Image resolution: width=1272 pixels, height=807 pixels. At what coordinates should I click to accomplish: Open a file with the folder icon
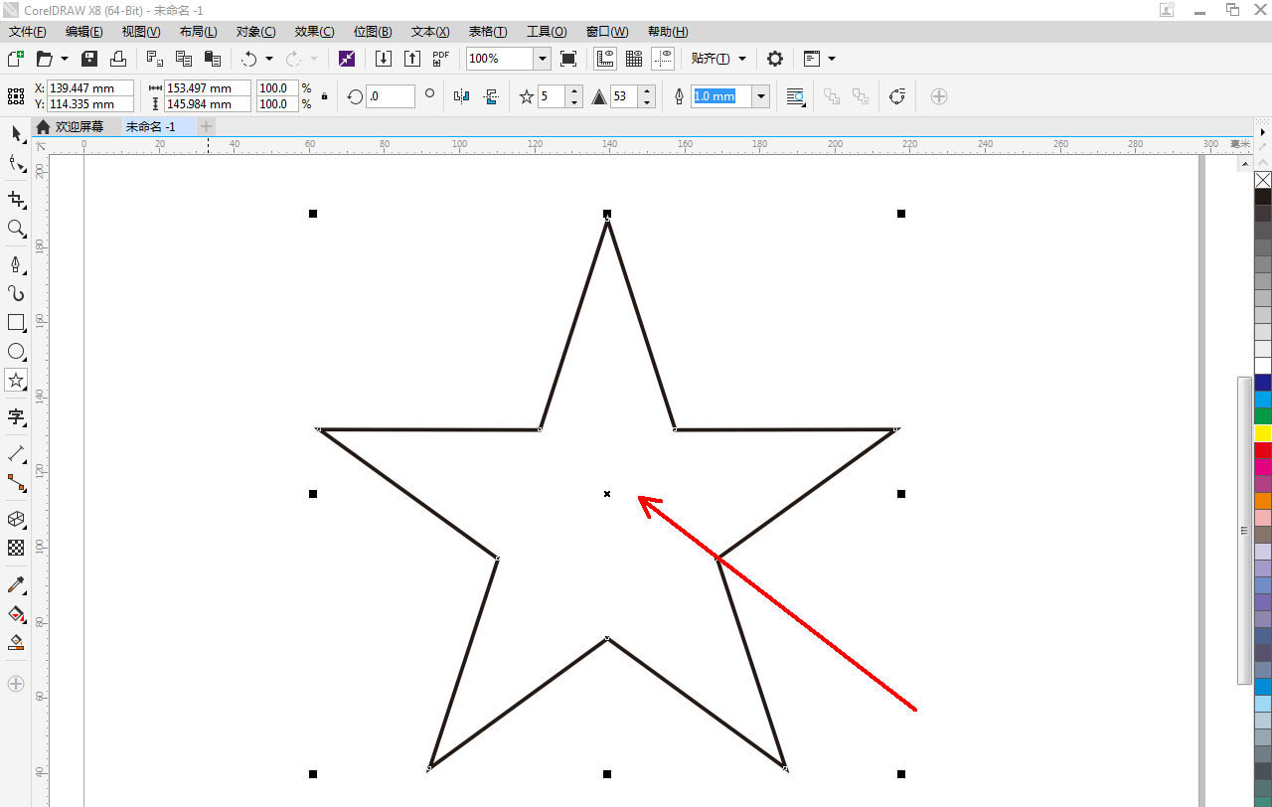tap(45, 59)
